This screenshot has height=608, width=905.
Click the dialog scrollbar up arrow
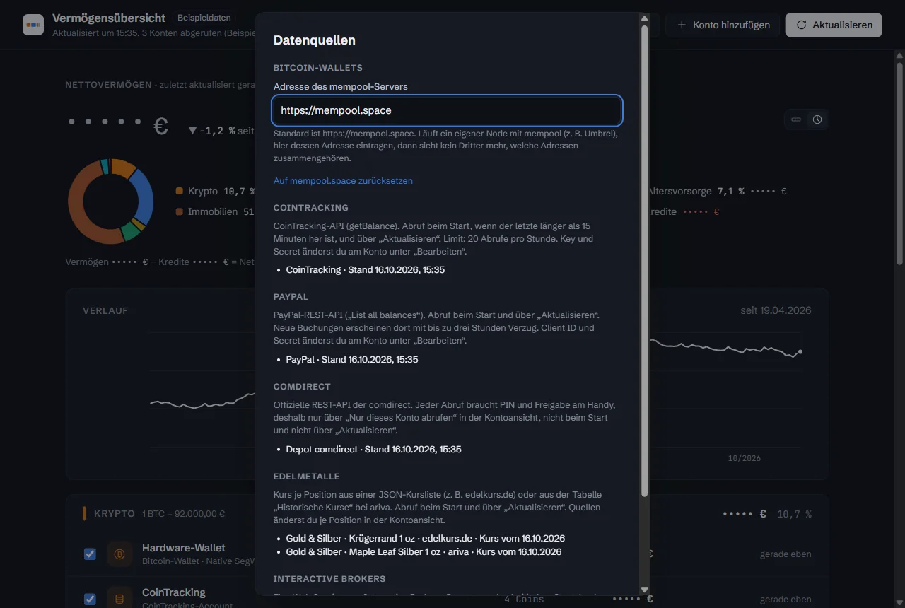pos(644,18)
